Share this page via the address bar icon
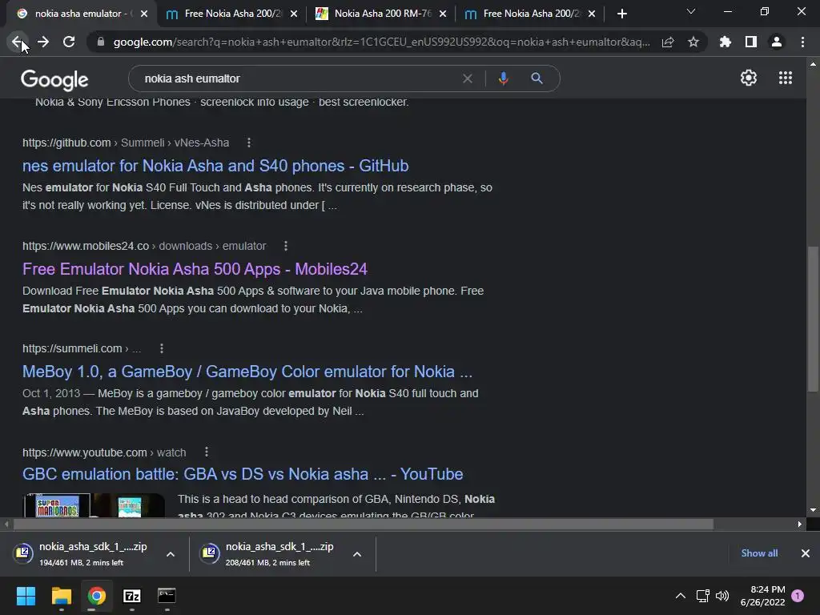Image resolution: width=820 pixels, height=615 pixels. 668,42
